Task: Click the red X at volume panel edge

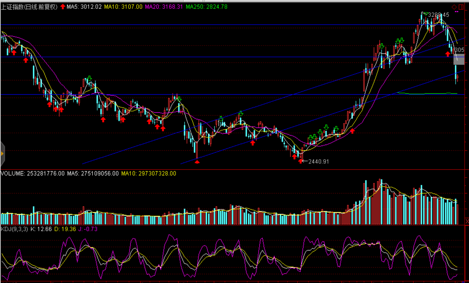Action: click(x=467, y=221)
